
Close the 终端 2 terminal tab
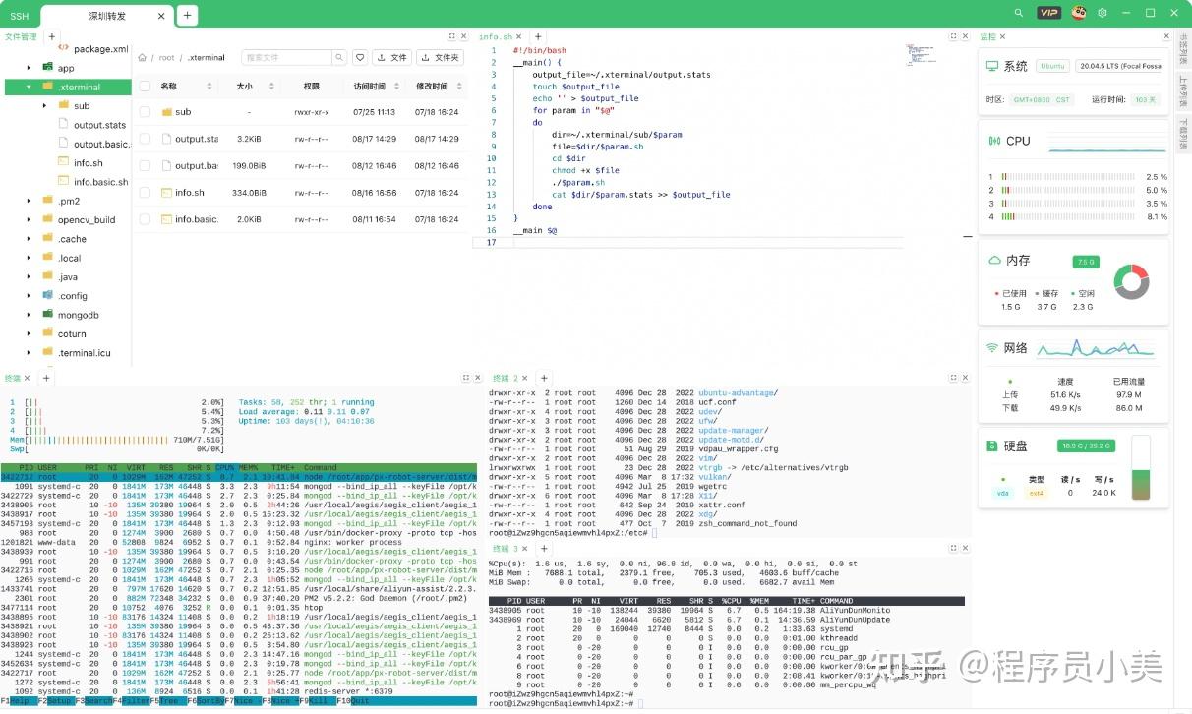tap(527, 378)
